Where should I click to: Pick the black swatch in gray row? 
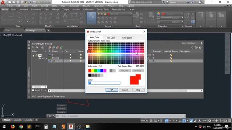pos(90,75)
